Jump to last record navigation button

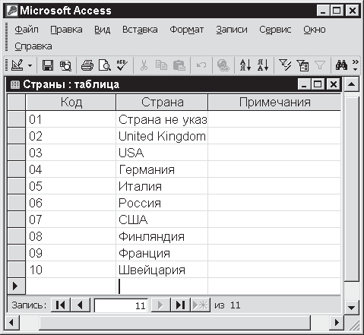click(180, 305)
